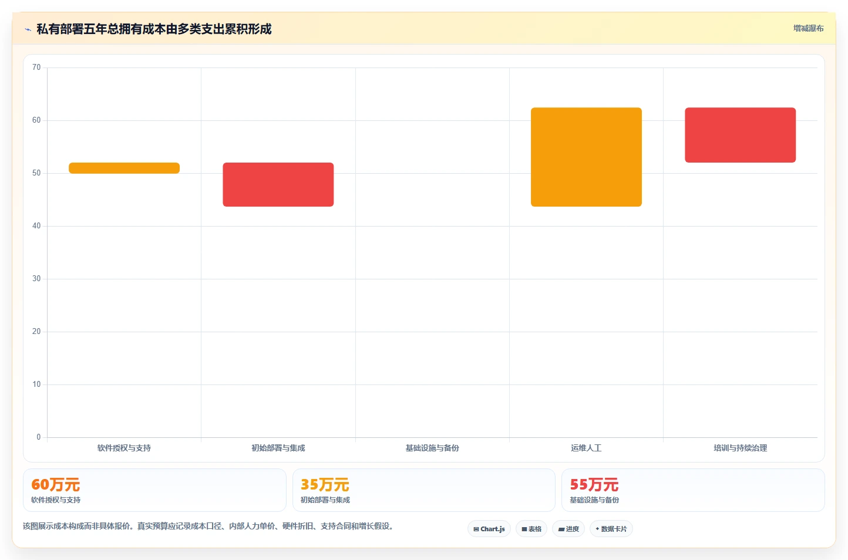
Task: Click the 软件授权与支持 x-axis label
Action: (124, 448)
